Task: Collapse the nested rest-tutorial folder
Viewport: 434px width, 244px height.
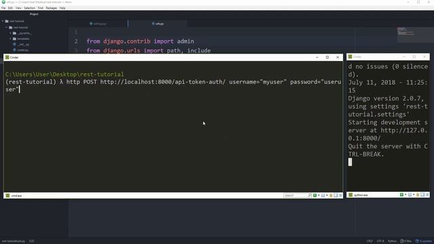Action: (x=7, y=27)
